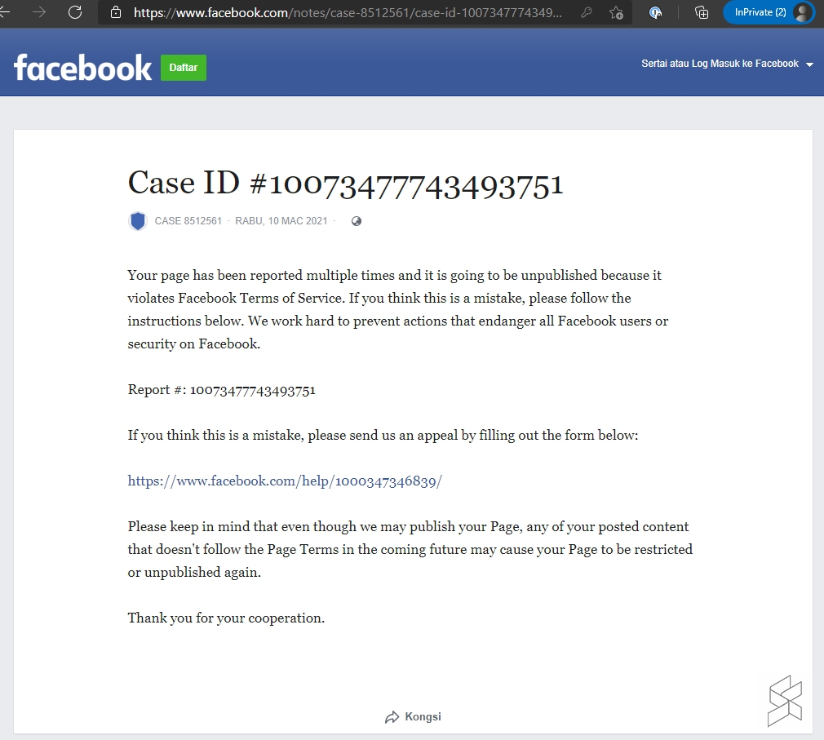Open the facebook.com/help appeal link

(285, 481)
